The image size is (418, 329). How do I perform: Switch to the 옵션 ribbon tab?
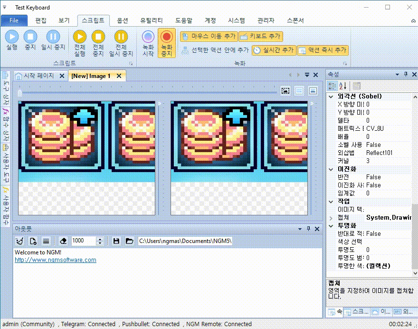[123, 20]
